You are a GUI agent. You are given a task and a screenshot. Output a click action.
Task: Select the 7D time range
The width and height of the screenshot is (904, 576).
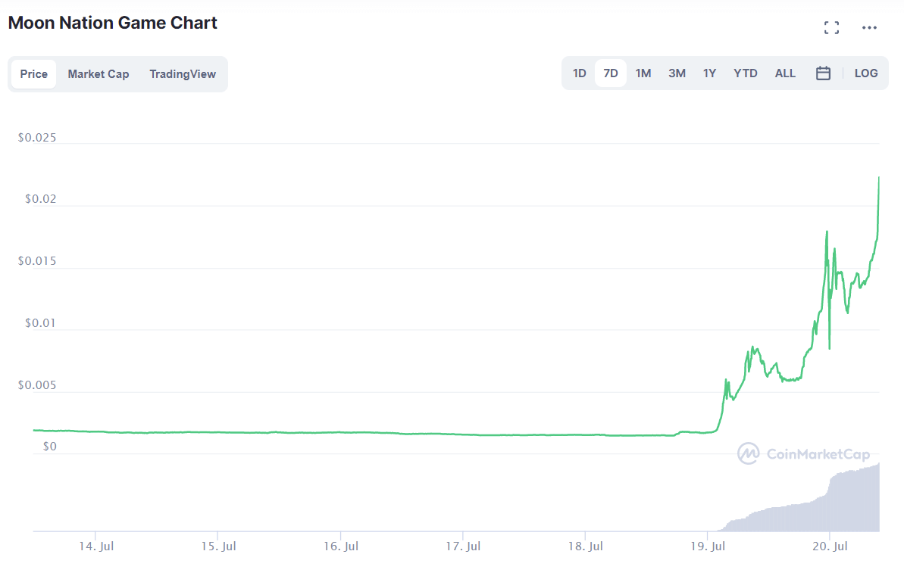click(610, 73)
